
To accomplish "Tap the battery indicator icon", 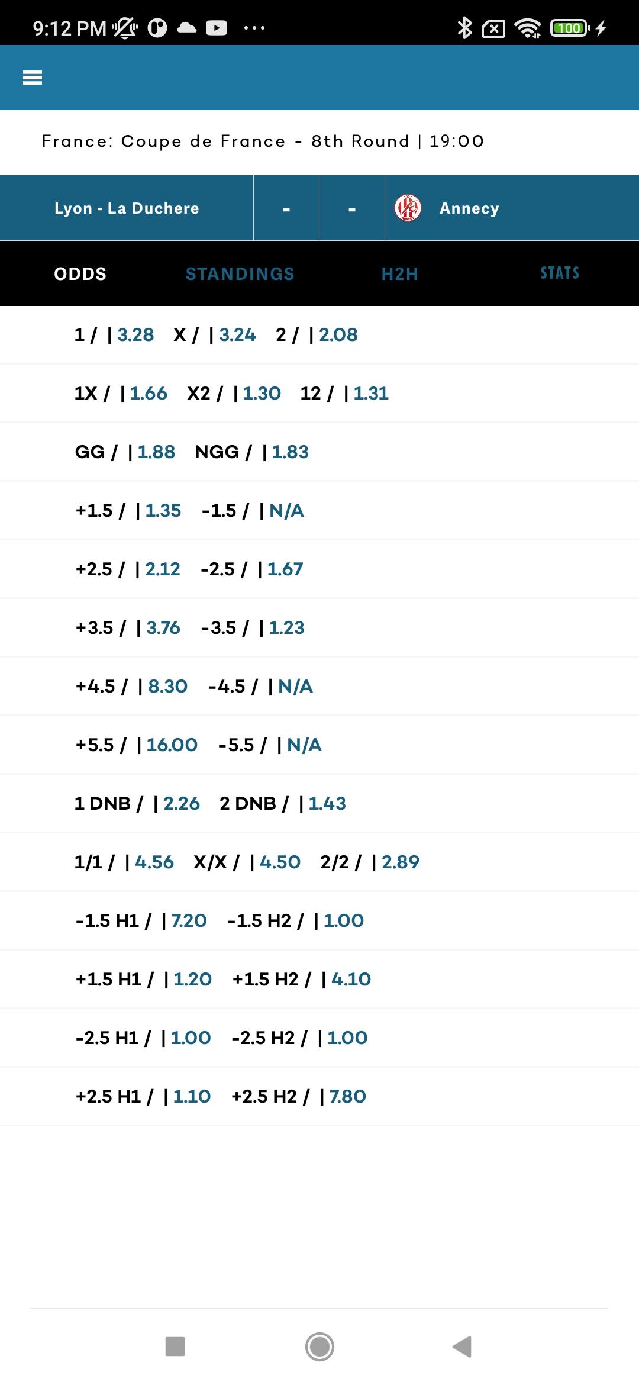I will 570,28.
